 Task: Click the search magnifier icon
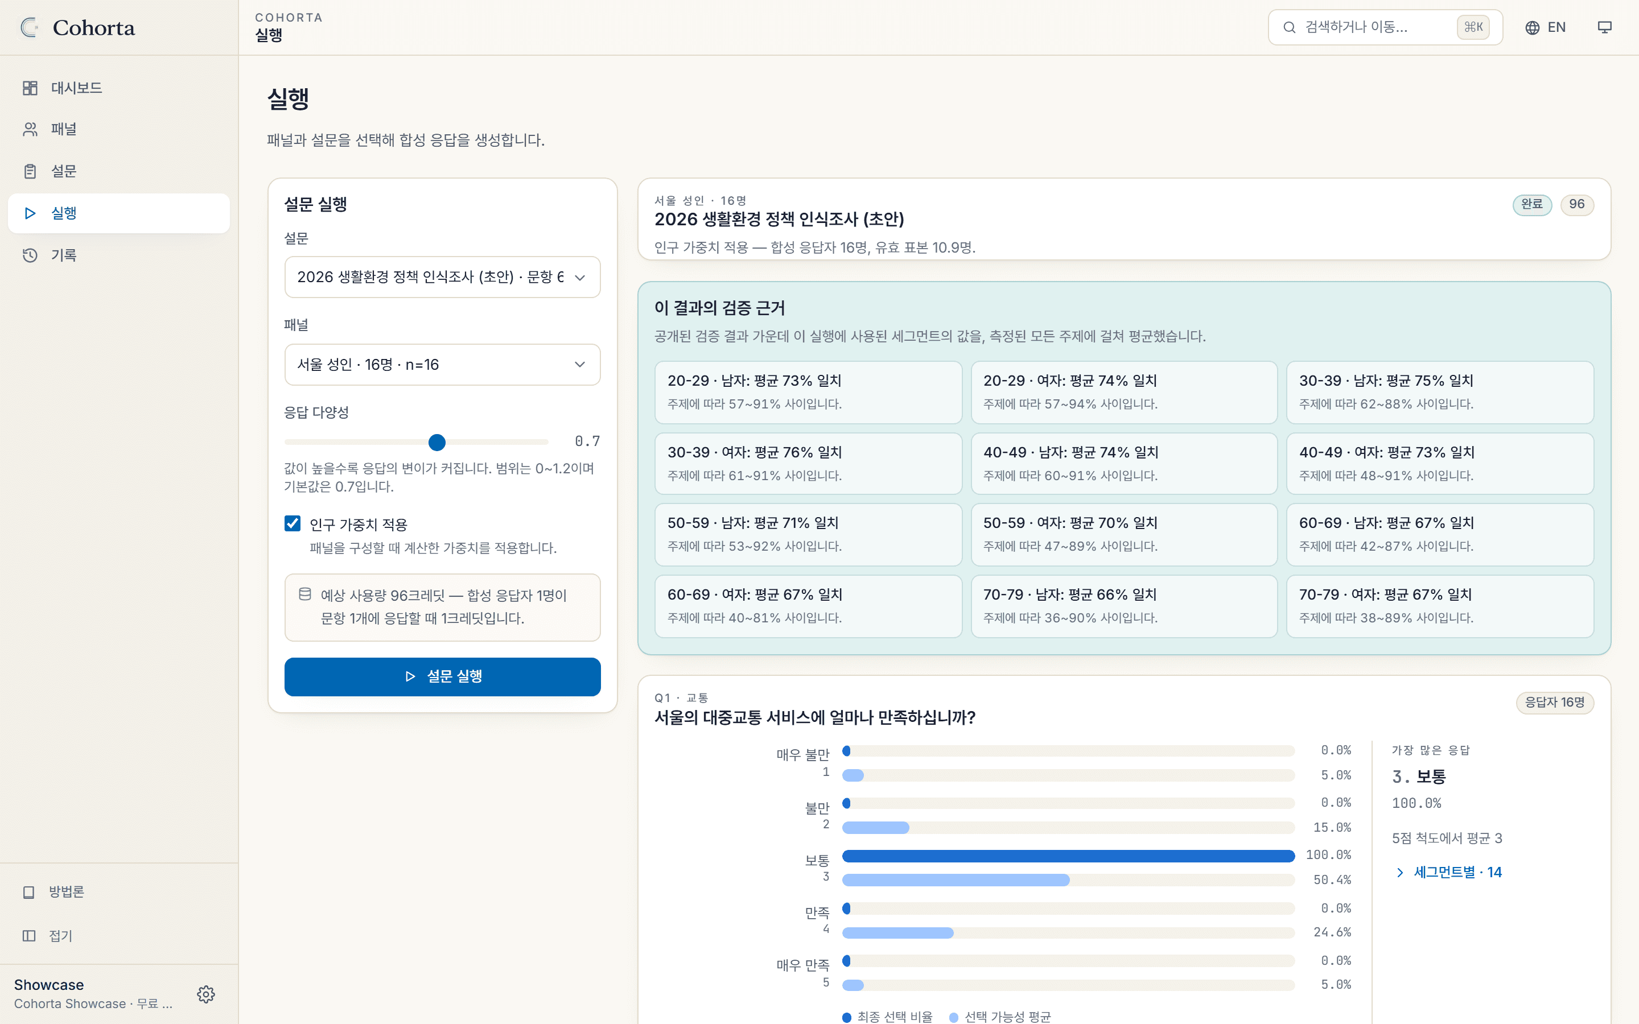click(x=1290, y=27)
